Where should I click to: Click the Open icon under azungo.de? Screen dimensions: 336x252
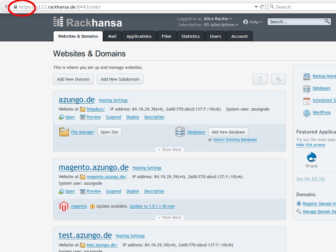tap(61, 117)
